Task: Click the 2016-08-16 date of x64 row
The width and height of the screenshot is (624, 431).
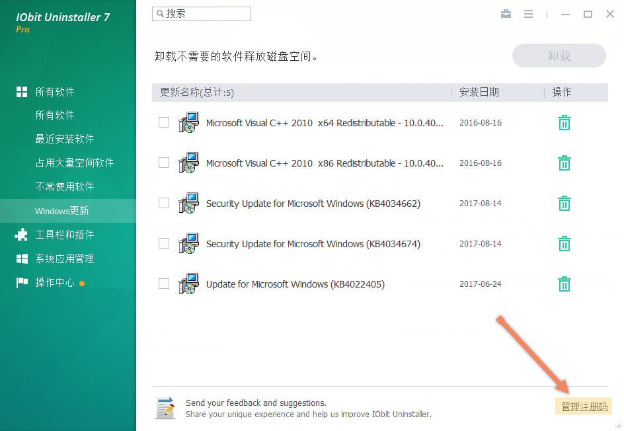Action: (x=481, y=122)
